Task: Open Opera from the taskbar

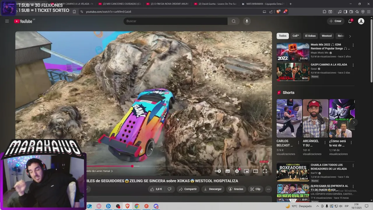Action: coord(99,206)
